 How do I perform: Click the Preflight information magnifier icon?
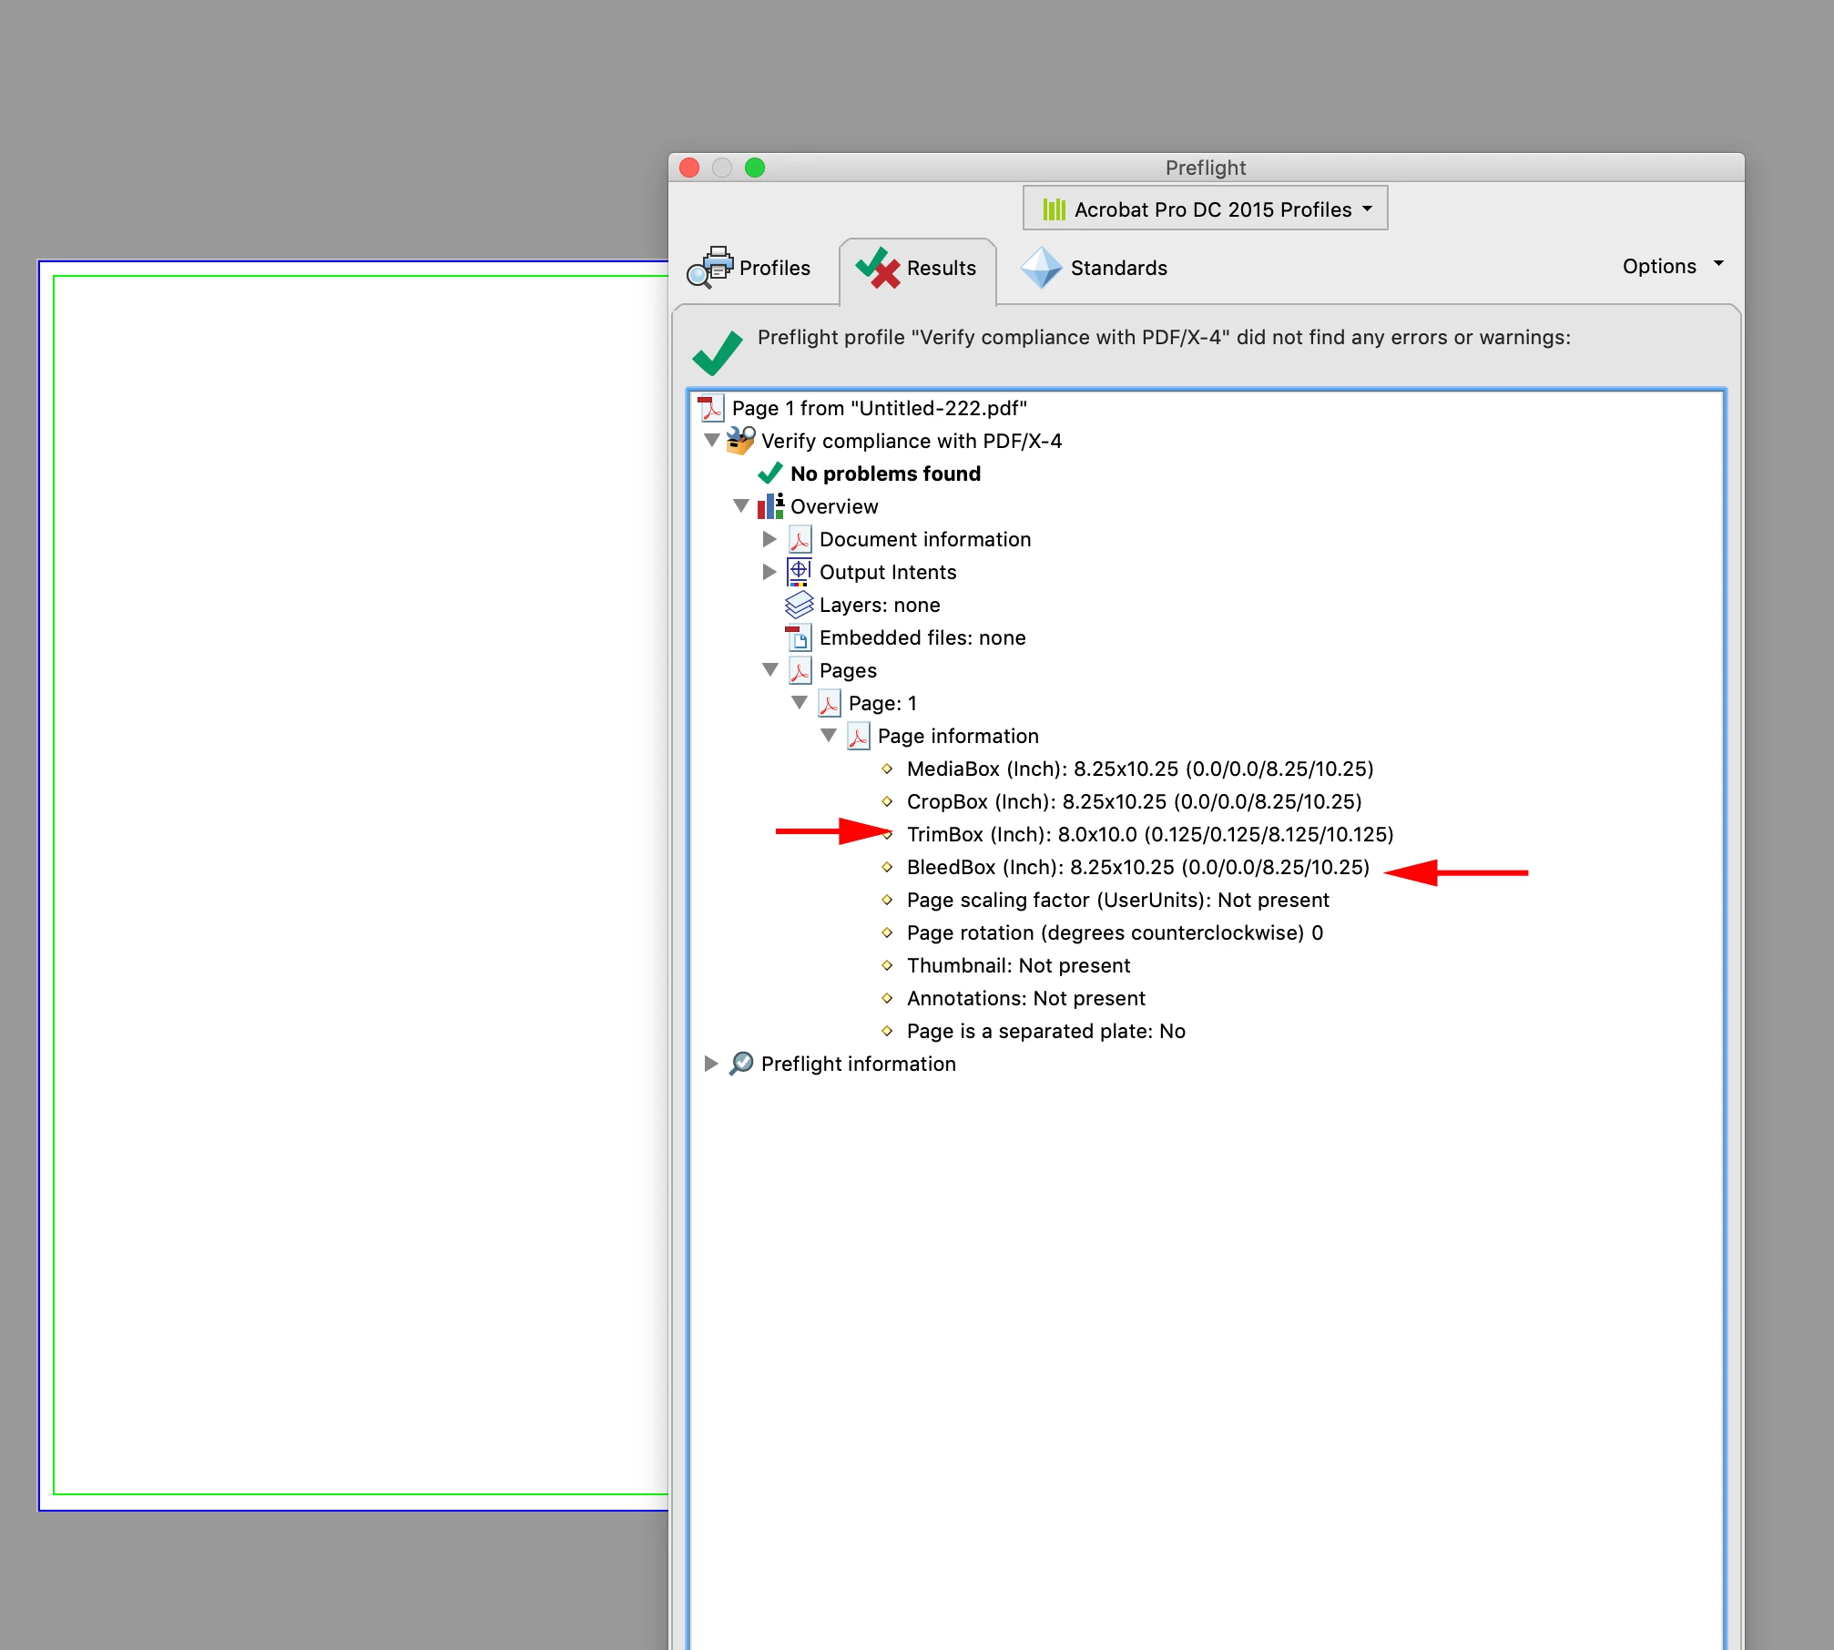741,1064
